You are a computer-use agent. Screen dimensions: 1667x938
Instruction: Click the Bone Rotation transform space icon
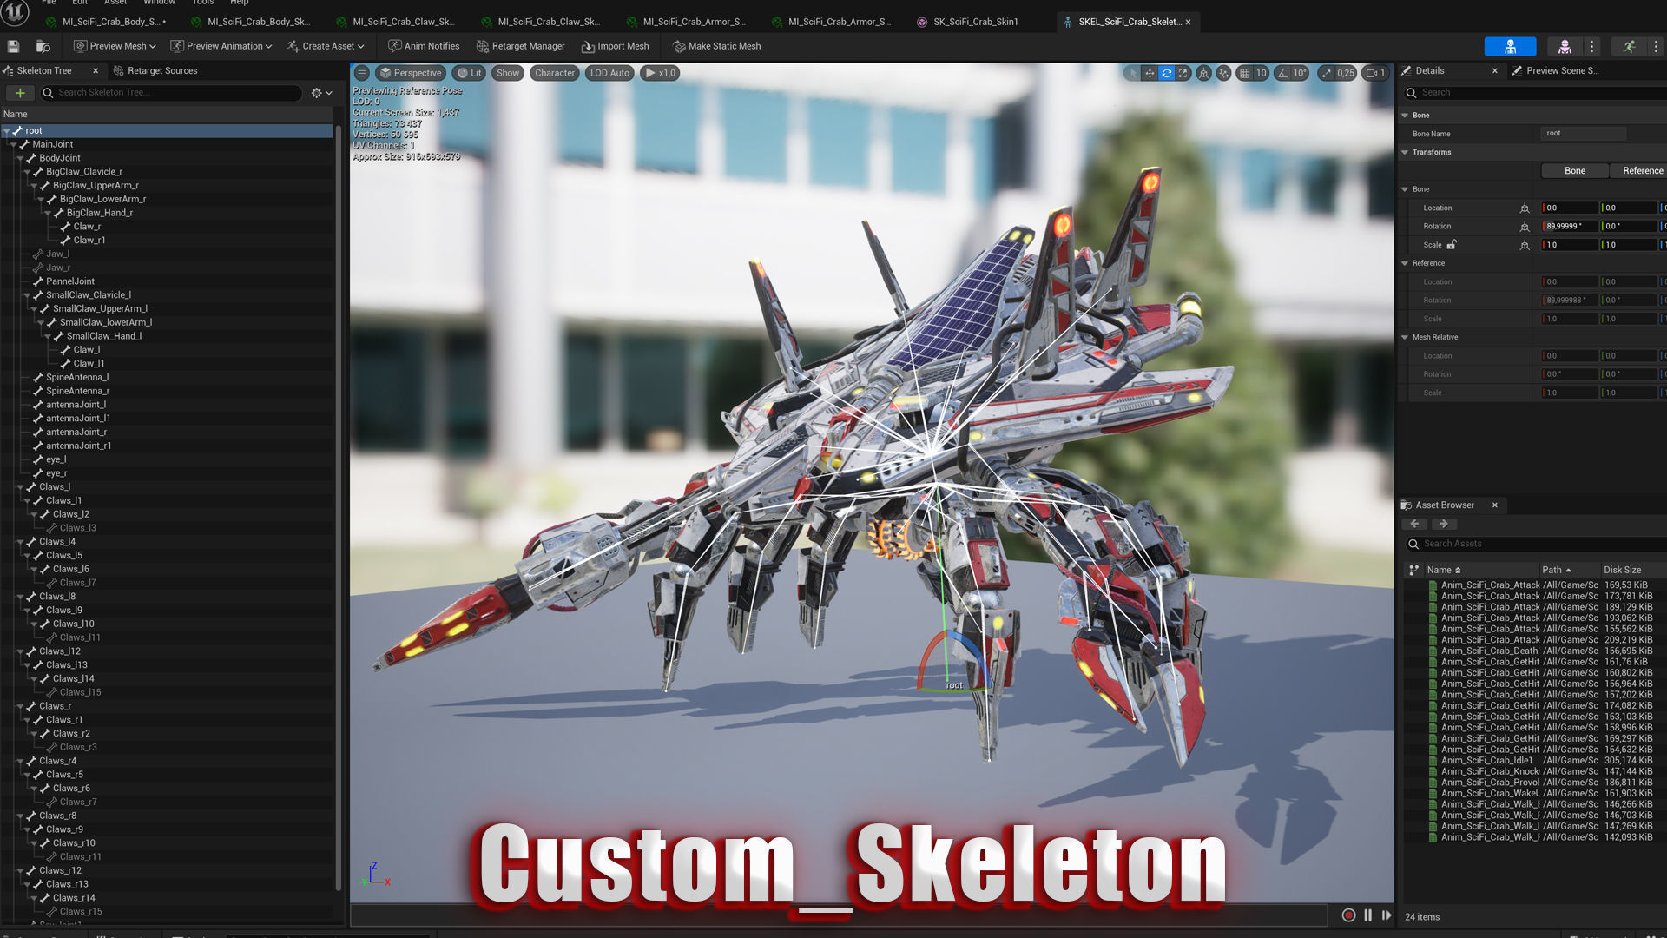click(1525, 226)
